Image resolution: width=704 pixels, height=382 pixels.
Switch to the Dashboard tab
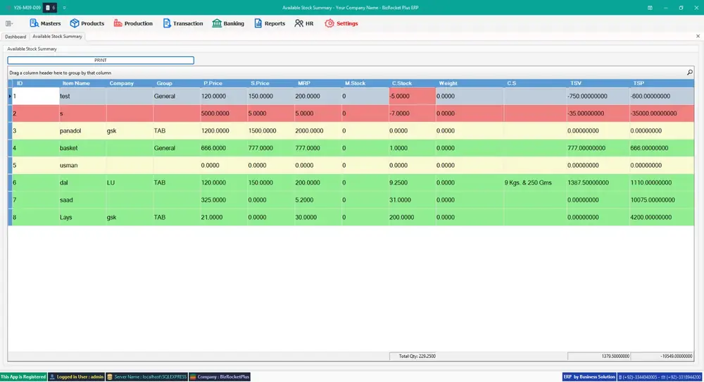[15, 37]
